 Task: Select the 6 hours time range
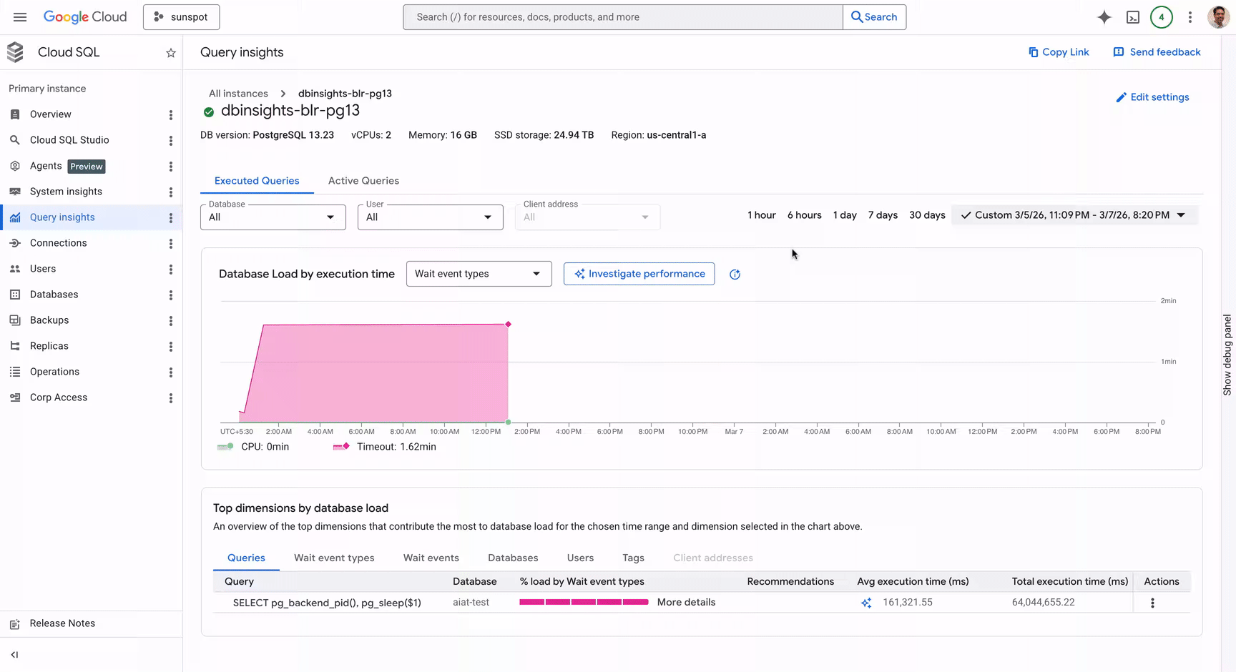coord(804,215)
